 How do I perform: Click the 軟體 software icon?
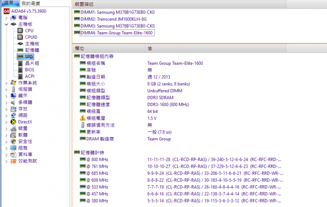[13, 135]
